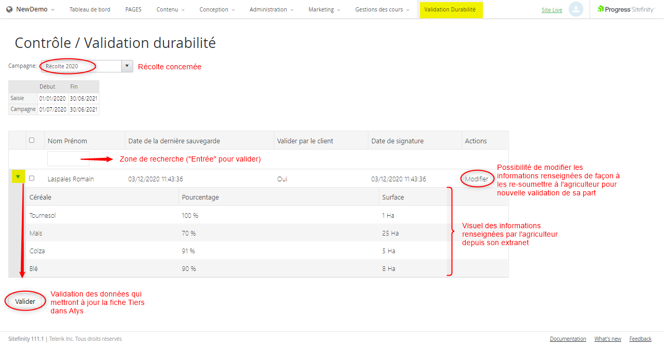Open the Campagne dropdown arrow
This screenshot has width=664, height=346.
(127, 66)
